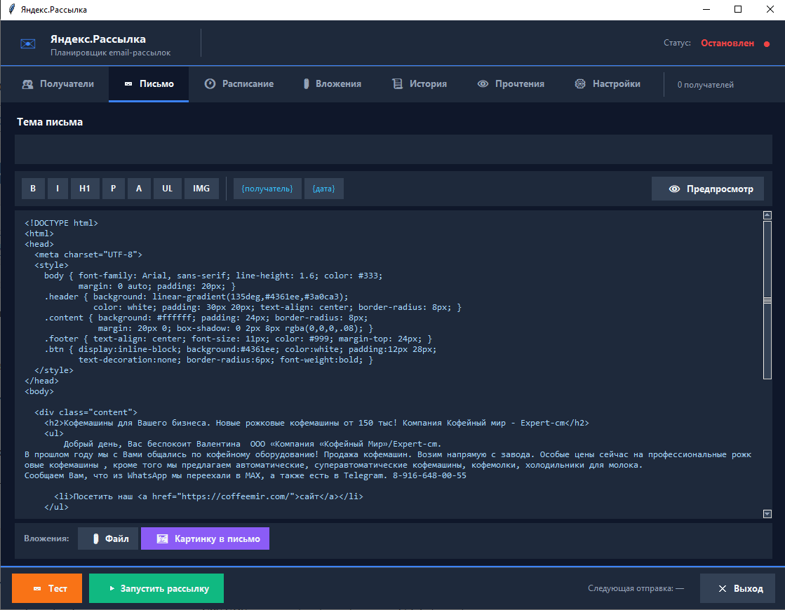Apply italic with the I button
Viewport: 785px width, 610px height.
click(x=58, y=189)
